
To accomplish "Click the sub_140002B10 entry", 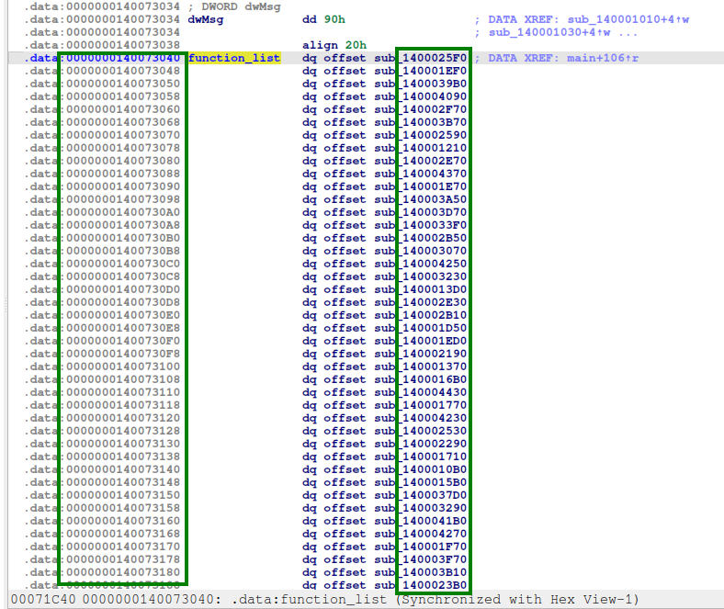I will tap(421, 315).
